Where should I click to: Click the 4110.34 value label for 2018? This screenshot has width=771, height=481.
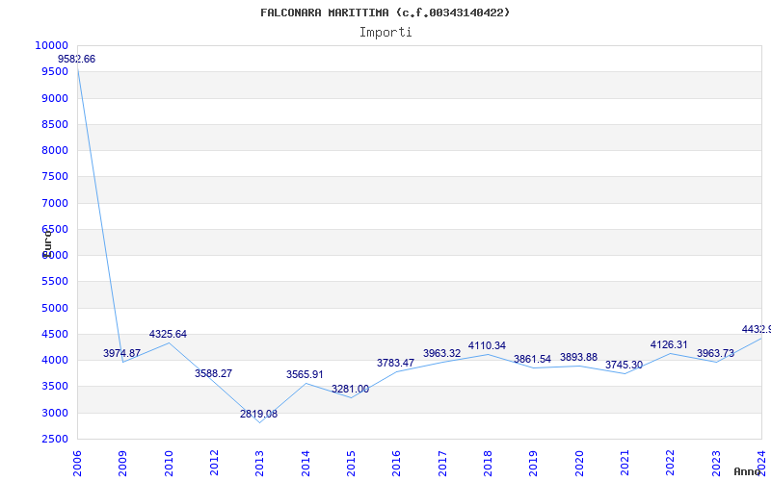point(487,346)
